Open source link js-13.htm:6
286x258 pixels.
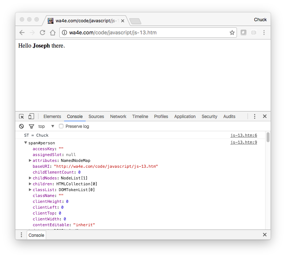coord(244,135)
